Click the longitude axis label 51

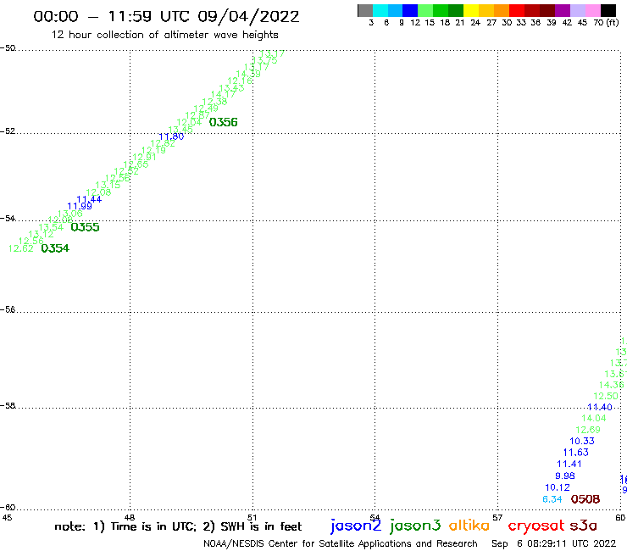pos(252,518)
